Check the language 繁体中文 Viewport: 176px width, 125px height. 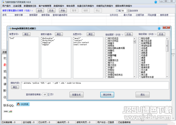140,65
